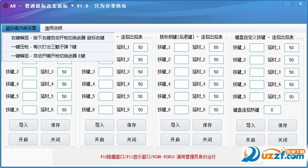This screenshot has height=168, width=308.
Task: Click the 键盘自定义按键 - 连招出招表 heading
Action: (x=264, y=37)
